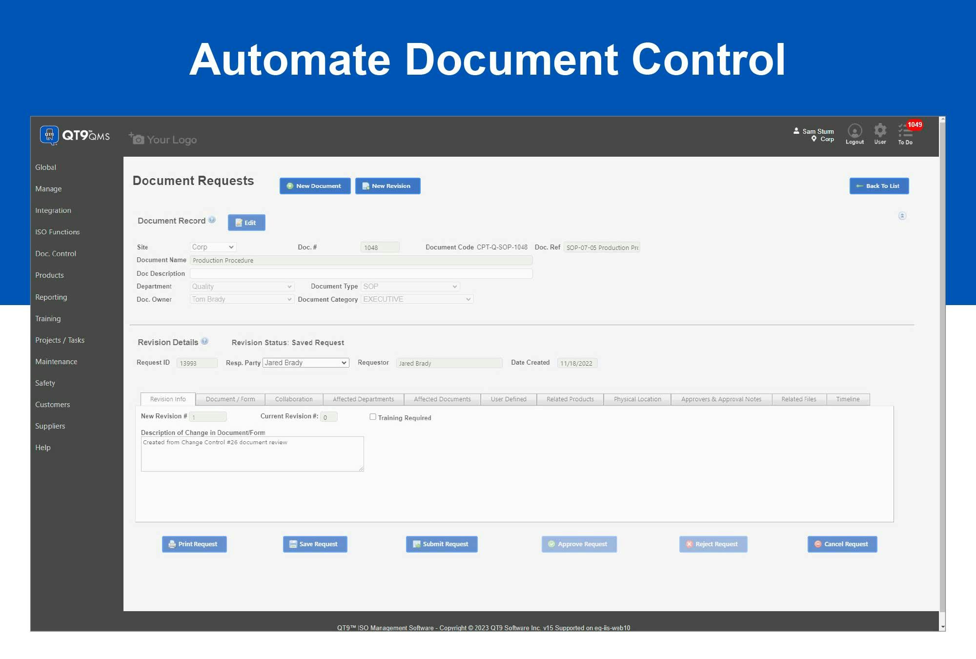This screenshot has width=976, height=659.
Task: Collapse section with double-arrow icon
Action: pos(902,216)
